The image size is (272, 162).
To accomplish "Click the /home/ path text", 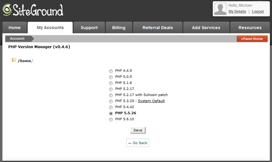I will coord(25,61).
